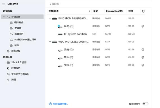The width and height of the screenshot is (160, 108).
Task: Select the EFI system partition row
Action: point(96,34)
